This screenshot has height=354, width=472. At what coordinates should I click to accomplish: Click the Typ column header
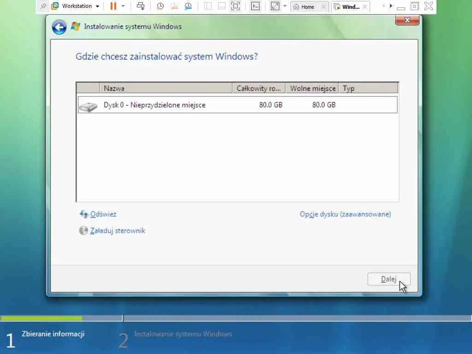[368, 88]
